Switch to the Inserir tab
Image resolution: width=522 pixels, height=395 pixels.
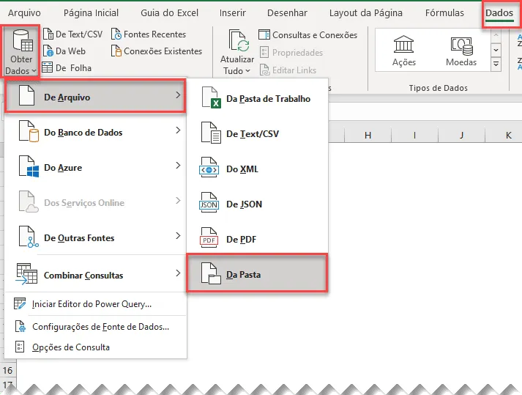click(x=232, y=13)
